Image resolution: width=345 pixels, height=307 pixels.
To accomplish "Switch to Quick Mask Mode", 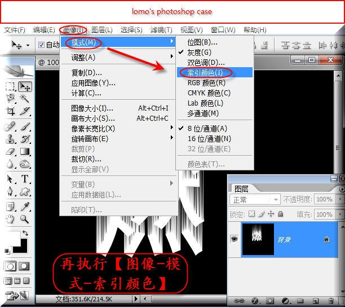I will click(24, 266).
